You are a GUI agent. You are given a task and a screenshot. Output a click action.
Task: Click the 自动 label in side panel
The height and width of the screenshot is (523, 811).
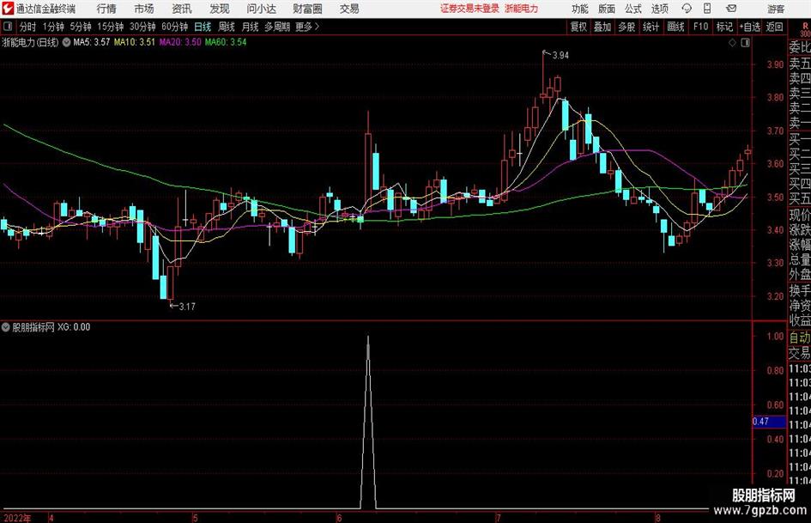coord(800,338)
